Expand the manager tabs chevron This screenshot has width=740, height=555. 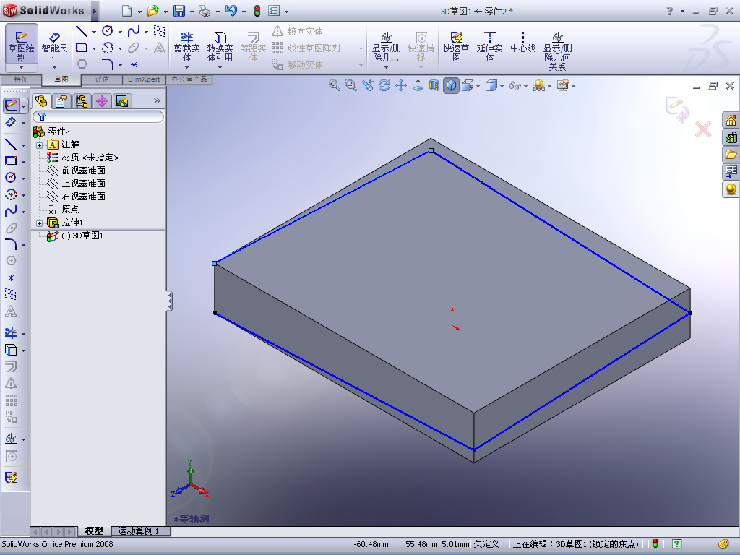pos(157,101)
